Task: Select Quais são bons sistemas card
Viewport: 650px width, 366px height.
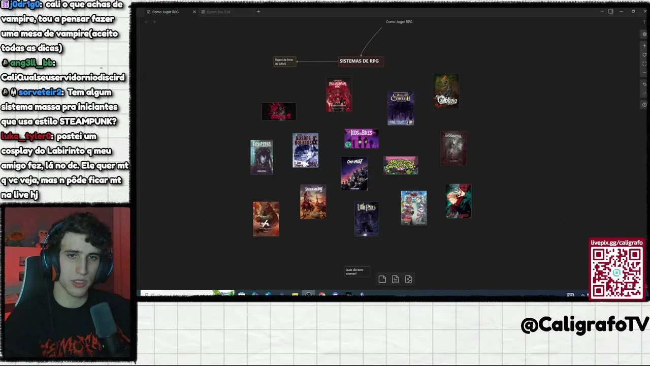Action: (356, 272)
